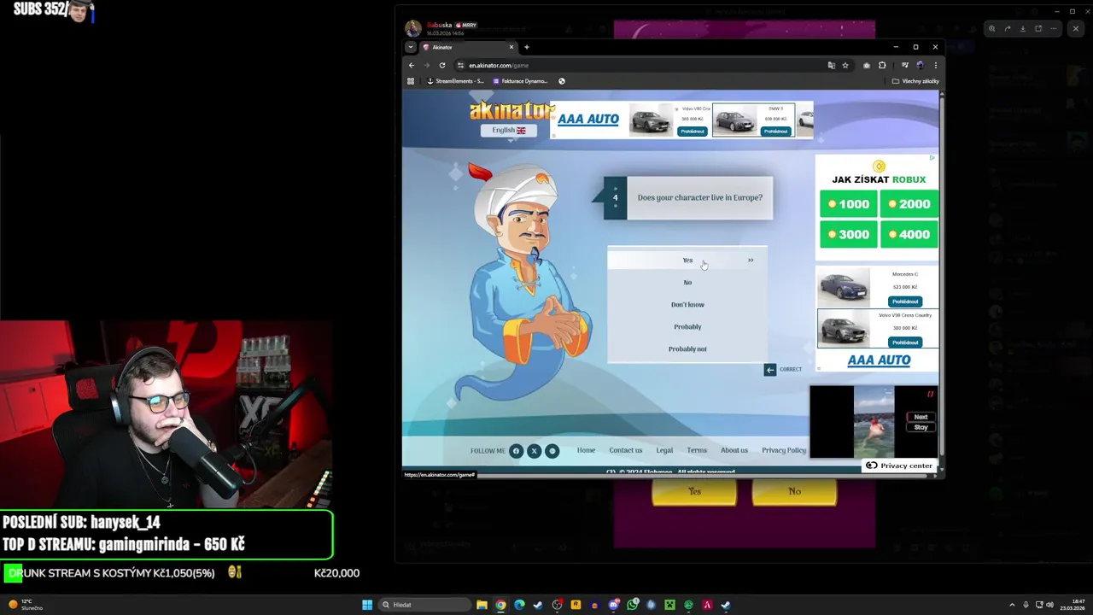Image resolution: width=1093 pixels, height=615 pixels.
Task: Click the Akinator logo
Action: [512, 111]
